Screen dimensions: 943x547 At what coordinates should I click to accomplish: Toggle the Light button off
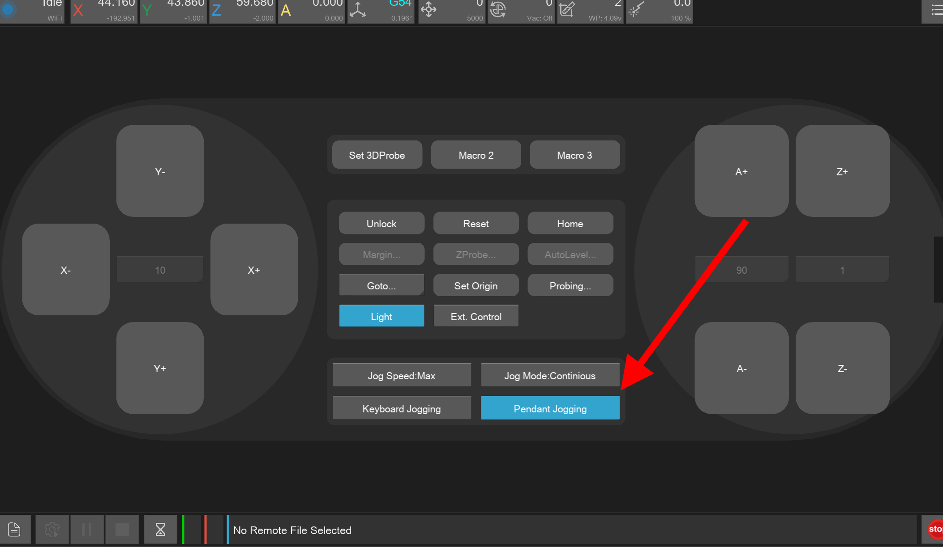pos(381,316)
